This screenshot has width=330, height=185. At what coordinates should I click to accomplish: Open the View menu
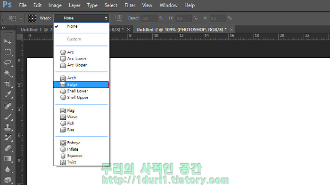click(147, 5)
